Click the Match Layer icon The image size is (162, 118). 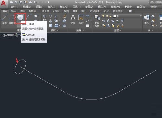122,25
